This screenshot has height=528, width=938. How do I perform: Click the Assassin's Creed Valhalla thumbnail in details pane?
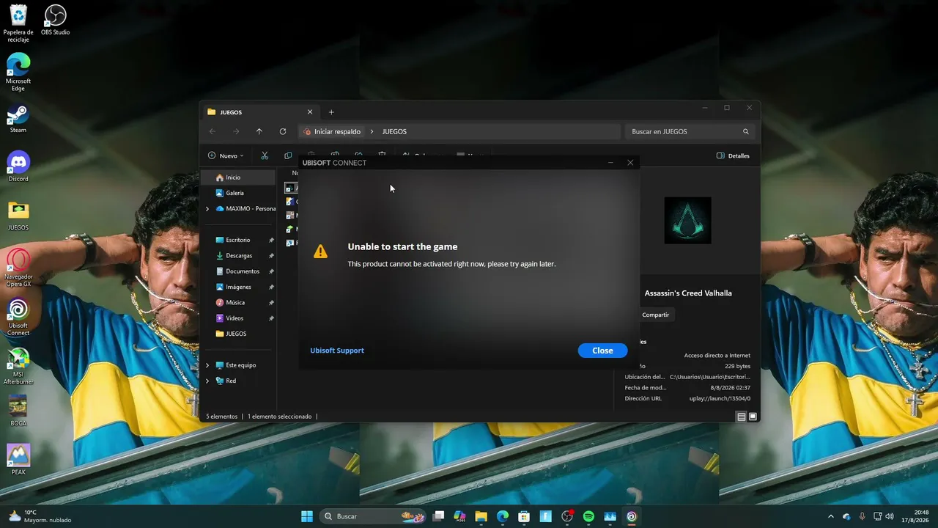687,220
